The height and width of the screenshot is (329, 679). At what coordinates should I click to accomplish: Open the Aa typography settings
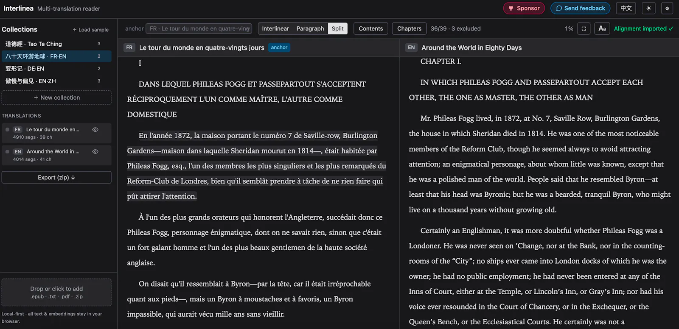(602, 29)
